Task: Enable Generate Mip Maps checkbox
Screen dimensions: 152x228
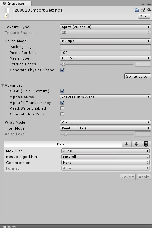Action: [62, 114]
